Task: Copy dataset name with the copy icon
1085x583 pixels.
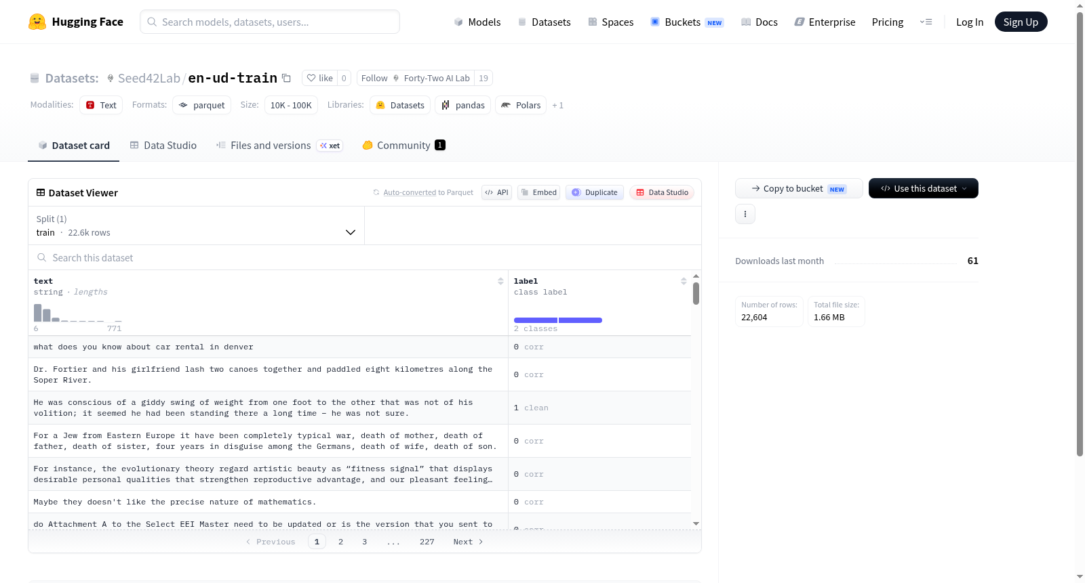Action: coord(286,78)
